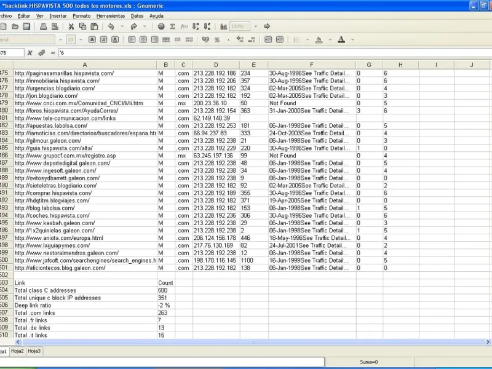Decrease the number of decimals

point(252,39)
